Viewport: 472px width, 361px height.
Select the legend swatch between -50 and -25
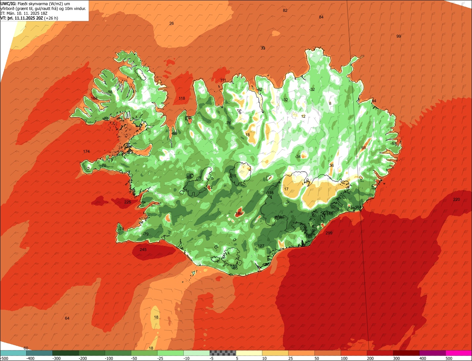point(144,353)
